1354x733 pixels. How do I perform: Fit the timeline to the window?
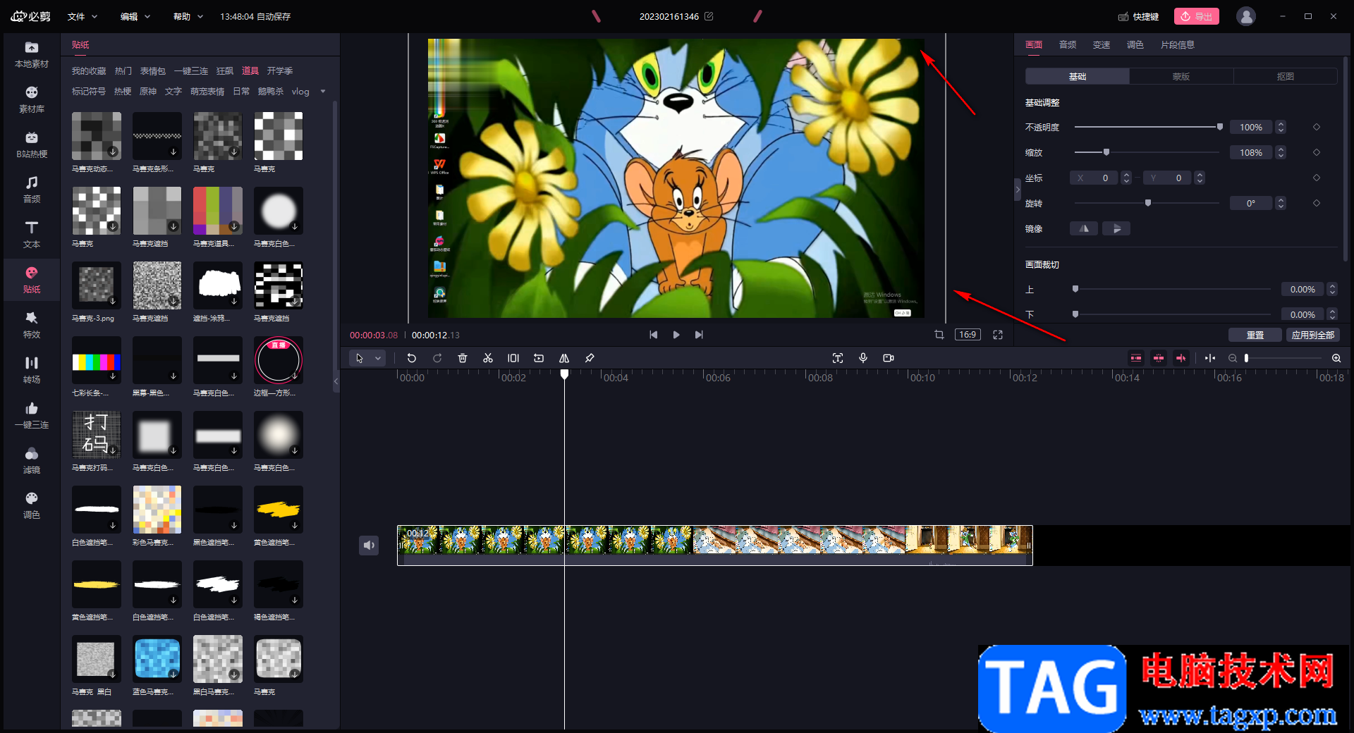coord(1210,358)
